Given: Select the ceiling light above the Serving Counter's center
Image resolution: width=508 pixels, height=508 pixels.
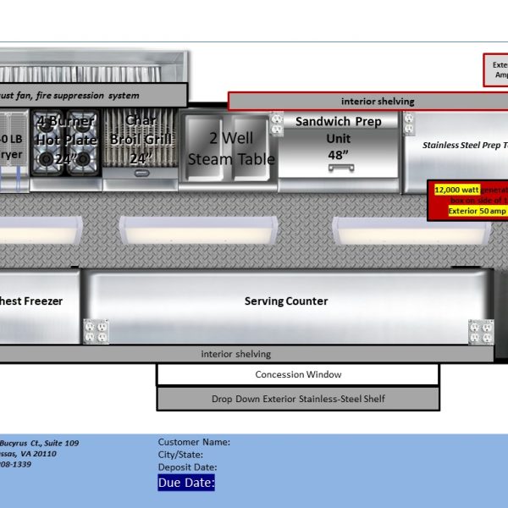Looking at the screenshot, I should [x=198, y=230].
